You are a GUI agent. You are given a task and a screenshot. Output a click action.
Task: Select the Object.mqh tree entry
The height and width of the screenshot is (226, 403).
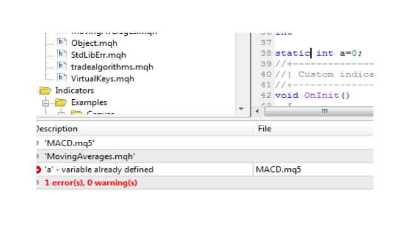point(94,43)
